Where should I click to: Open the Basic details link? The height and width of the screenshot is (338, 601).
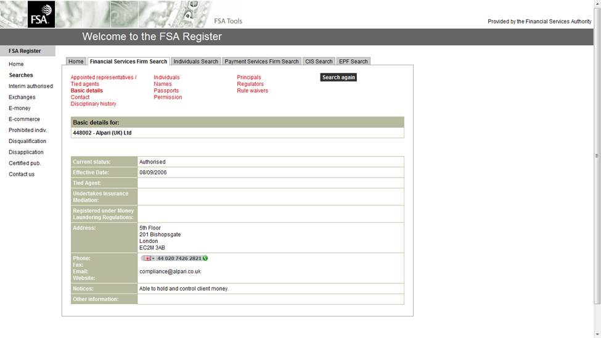pyautogui.click(x=87, y=91)
